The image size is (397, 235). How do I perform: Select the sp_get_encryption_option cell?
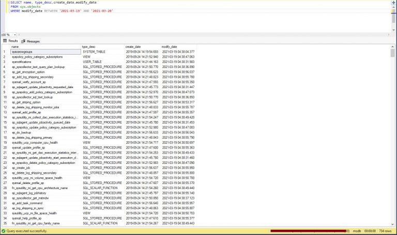coord(45,72)
